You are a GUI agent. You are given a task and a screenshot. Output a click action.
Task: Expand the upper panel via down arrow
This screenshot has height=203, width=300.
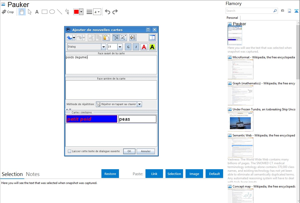70,109
